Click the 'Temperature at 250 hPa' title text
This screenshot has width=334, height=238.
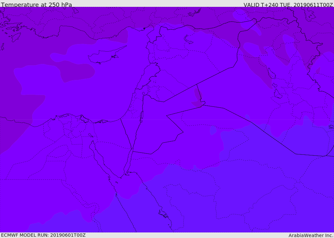coord(37,5)
